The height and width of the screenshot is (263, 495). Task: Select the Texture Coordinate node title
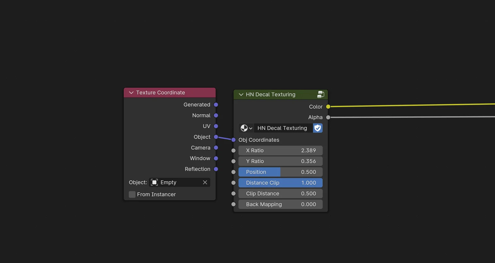click(x=161, y=93)
